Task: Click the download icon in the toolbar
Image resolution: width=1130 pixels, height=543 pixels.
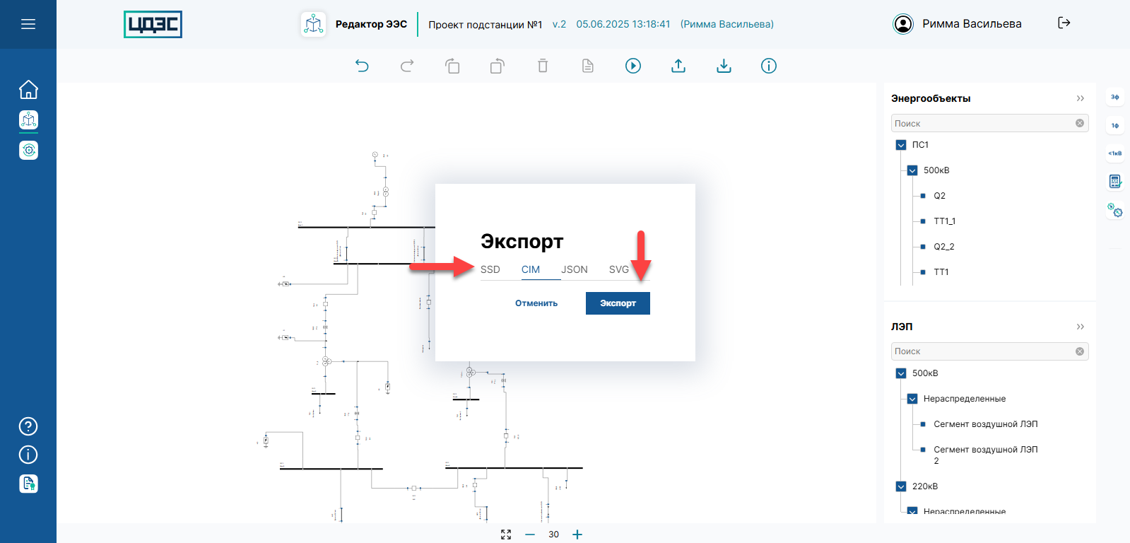Action: [724, 66]
